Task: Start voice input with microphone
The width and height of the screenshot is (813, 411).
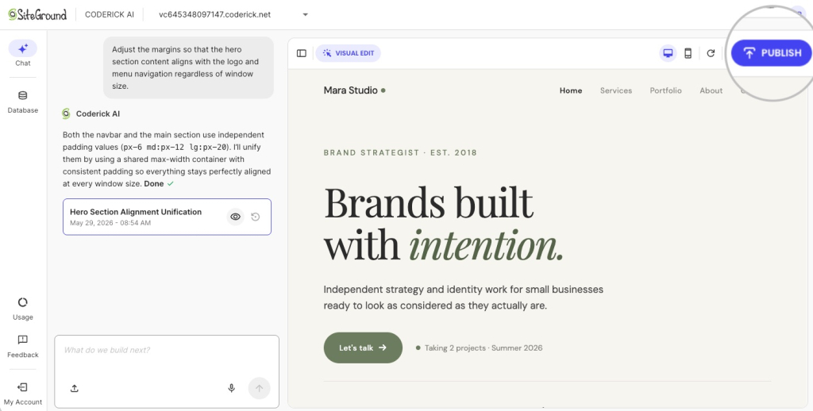Action: [232, 388]
